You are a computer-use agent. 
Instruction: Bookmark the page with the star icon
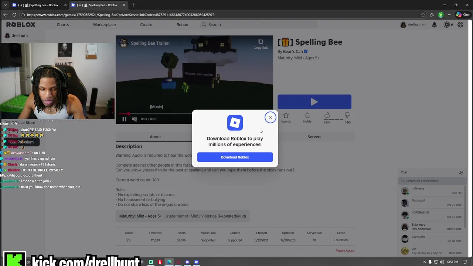423,15
